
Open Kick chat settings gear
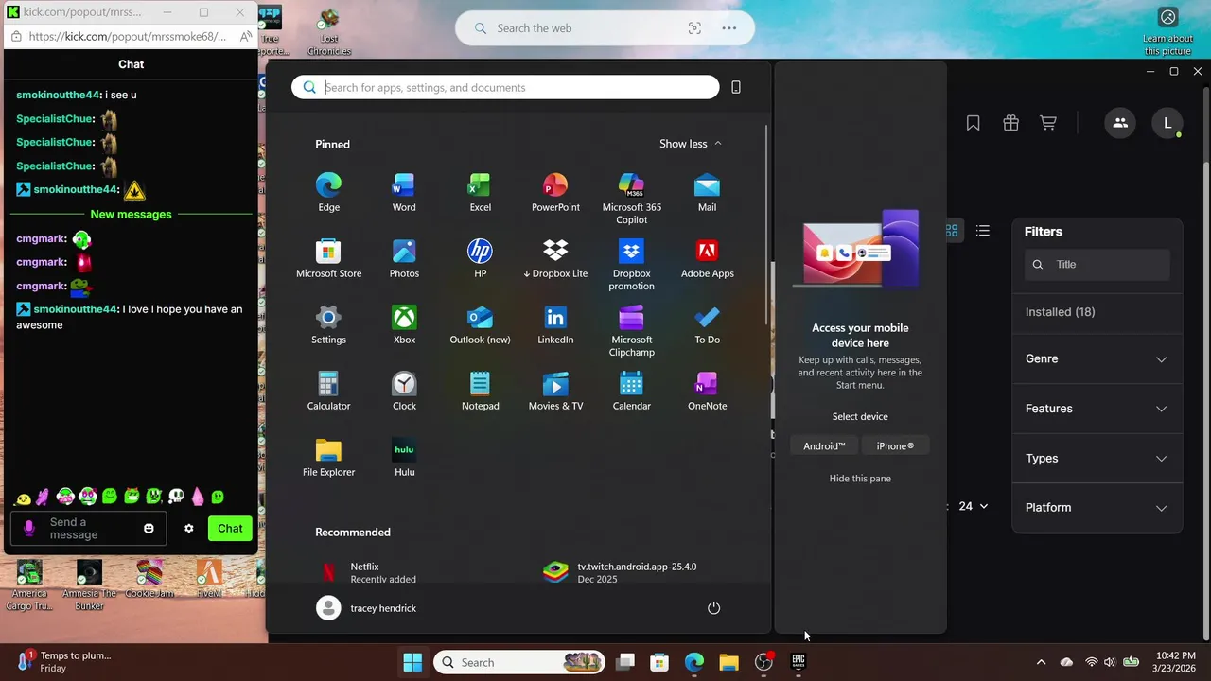pyautogui.click(x=188, y=529)
